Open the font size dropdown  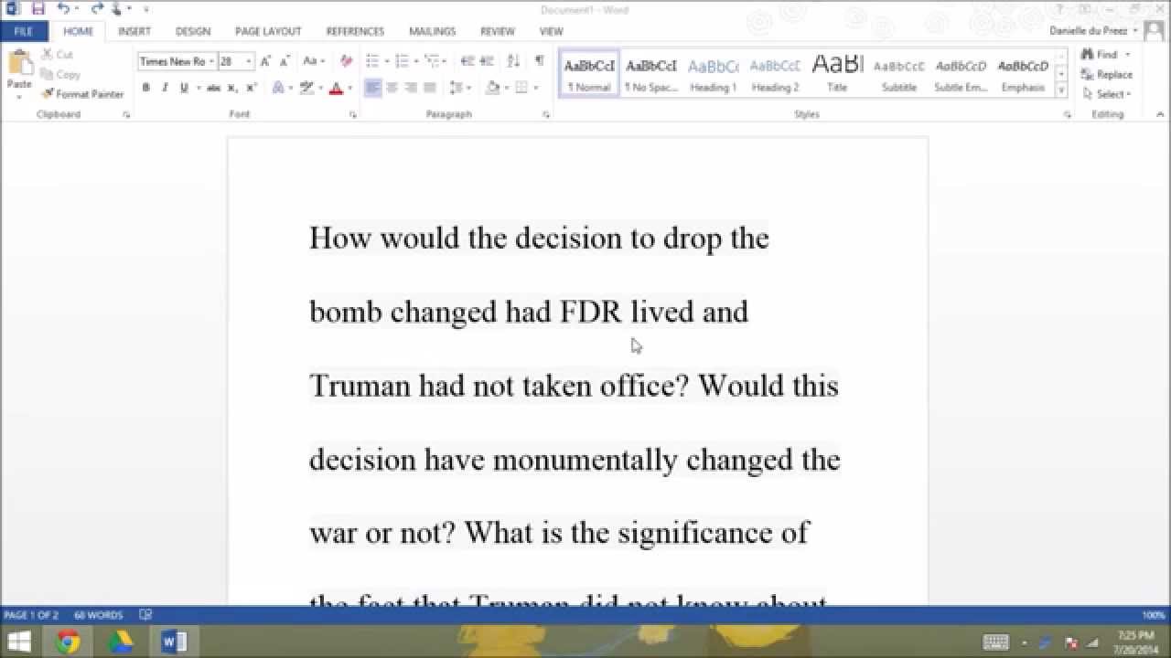coord(249,61)
